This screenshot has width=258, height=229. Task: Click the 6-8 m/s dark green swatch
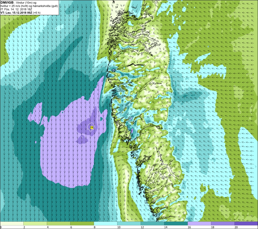point(82,223)
